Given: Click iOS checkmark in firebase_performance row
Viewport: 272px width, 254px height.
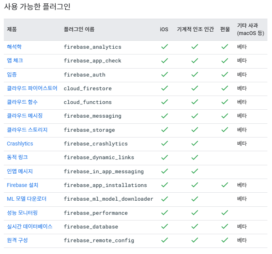Looking at the screenshot, I should pos(164,212).
